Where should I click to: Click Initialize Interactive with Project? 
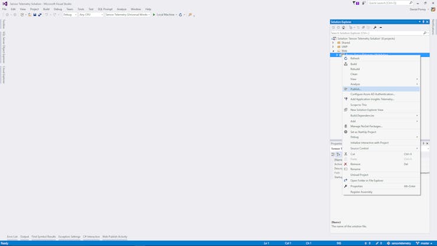tap(369, 143)
